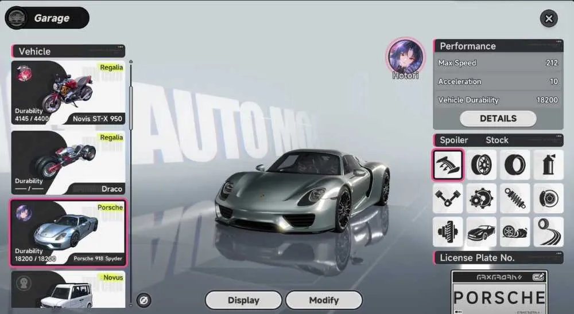Click Durability 18200 / 18200 text

35,255
